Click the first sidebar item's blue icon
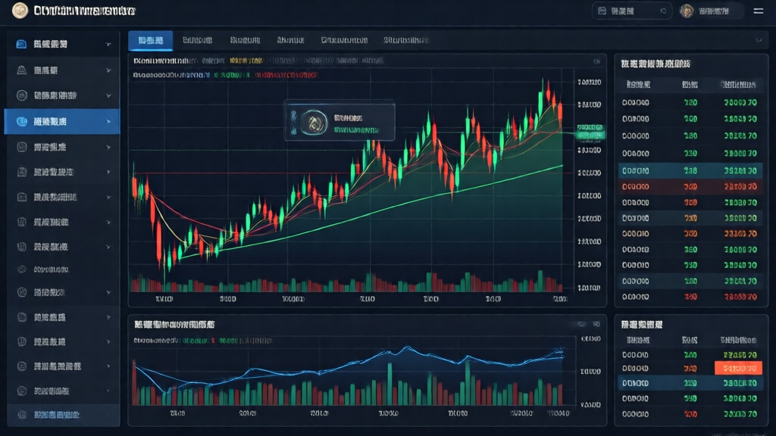This screenshot has height=436, width=776. pos(22,45)
